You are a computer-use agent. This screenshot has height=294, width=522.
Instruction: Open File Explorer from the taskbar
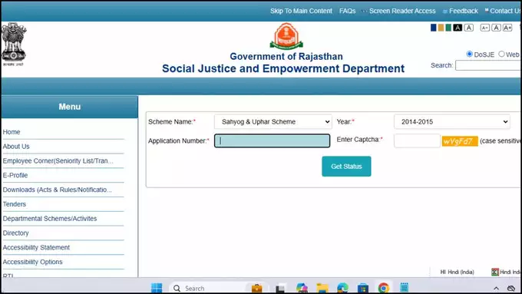[x=322, y=288]
